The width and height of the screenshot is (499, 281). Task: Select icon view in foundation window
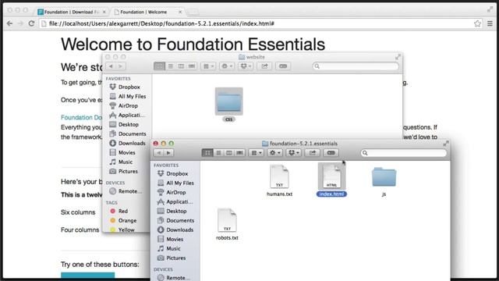click(207, 153)
